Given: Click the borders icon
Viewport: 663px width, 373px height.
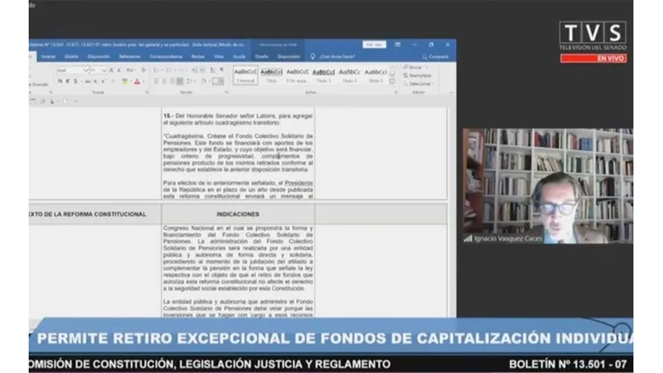Looking at the screenshot, I should [219, 82].
